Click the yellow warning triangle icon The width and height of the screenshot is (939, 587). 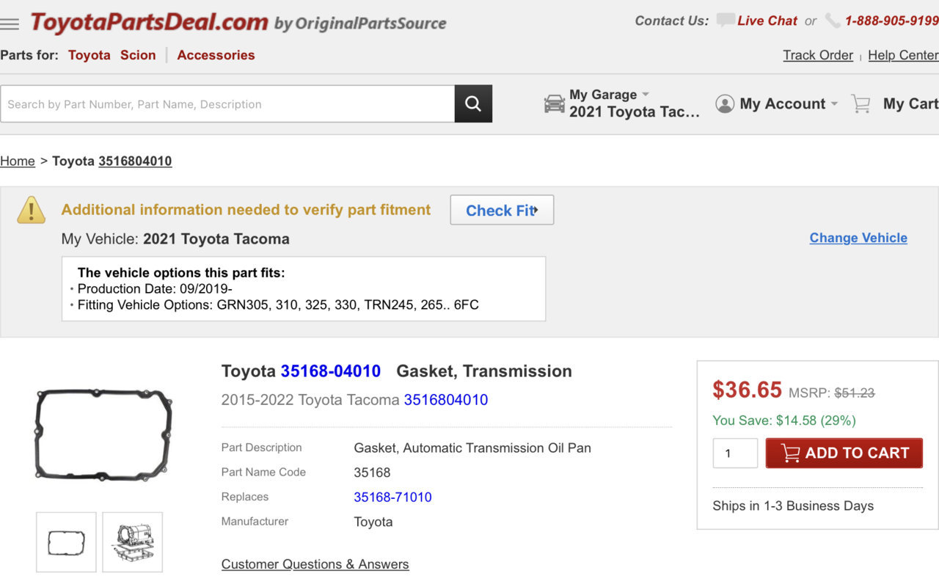click(32, 210)
